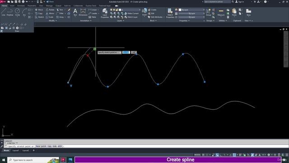Select the Circle tool
Viewport: 289px width, 163px height.
[x=17, y=12]
